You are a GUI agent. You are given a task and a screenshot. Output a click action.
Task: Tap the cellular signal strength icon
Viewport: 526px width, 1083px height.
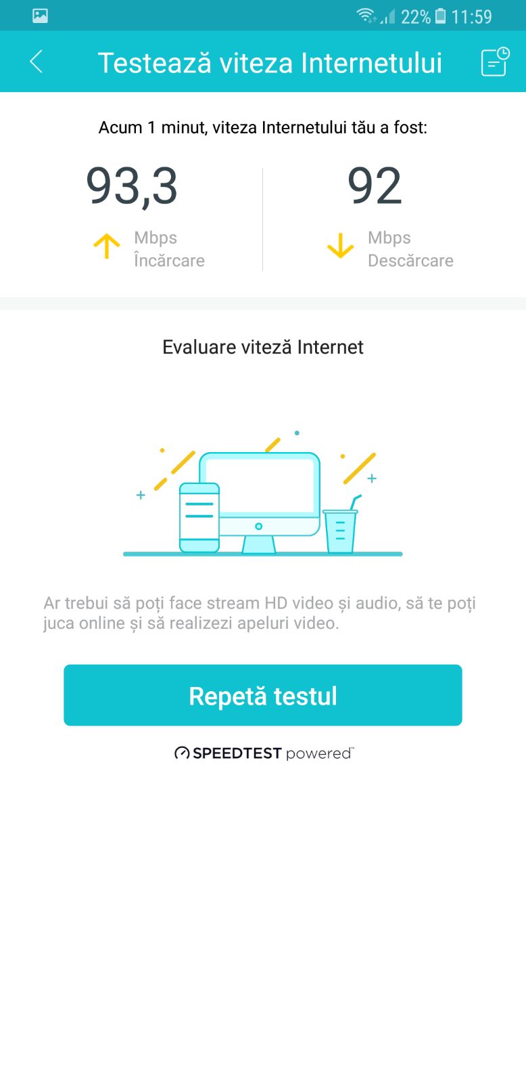tap(388, 16)
